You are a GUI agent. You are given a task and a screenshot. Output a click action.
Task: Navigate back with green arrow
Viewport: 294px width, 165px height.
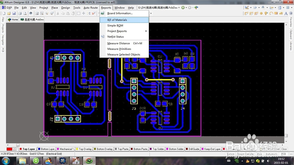183,8
